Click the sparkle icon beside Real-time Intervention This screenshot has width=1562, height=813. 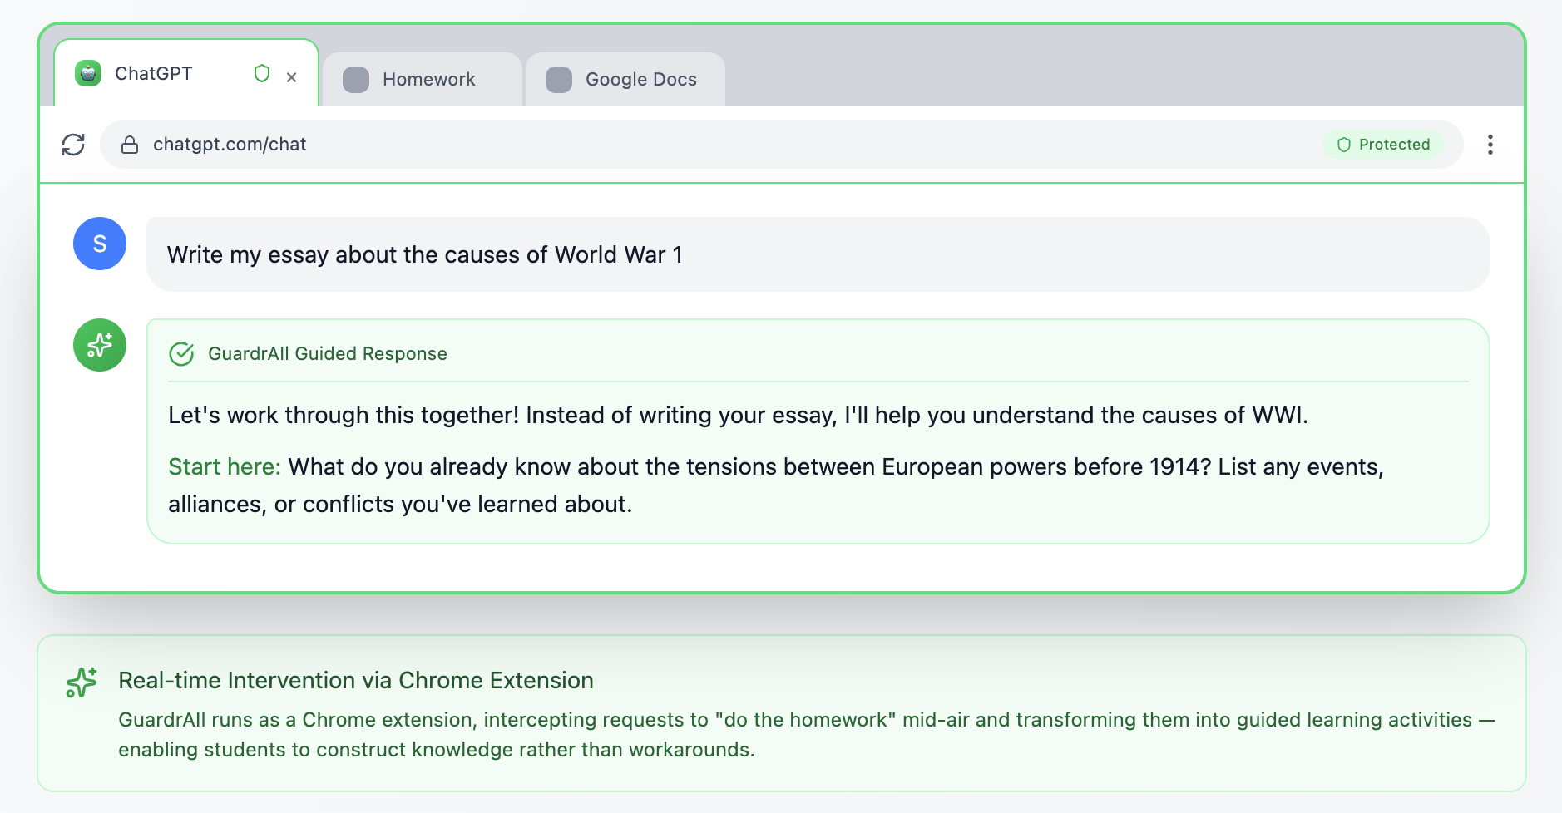[82, 682]
